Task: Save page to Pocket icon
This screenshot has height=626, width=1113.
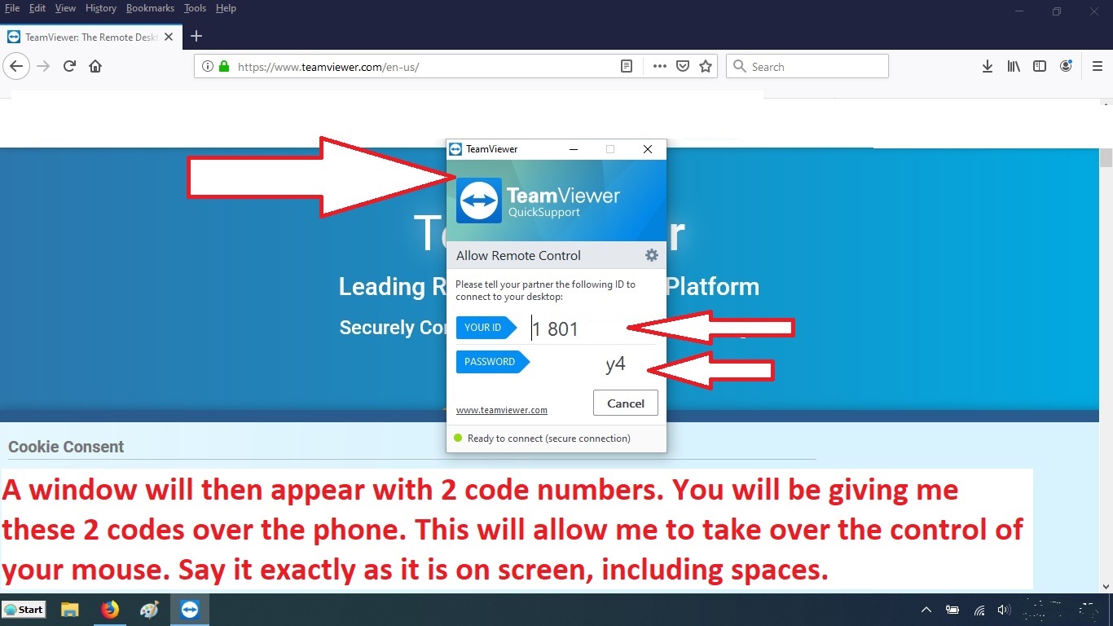Action: pyautogui.click(x=684, y=67)
